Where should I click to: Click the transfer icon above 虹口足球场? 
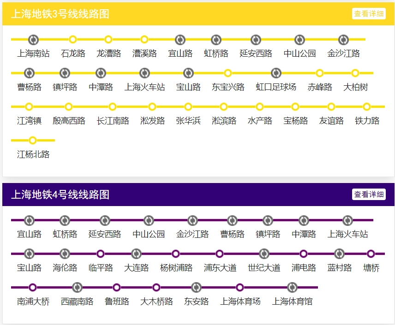coord(276,73)
